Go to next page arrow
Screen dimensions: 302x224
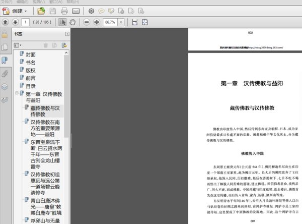point(16,22)
